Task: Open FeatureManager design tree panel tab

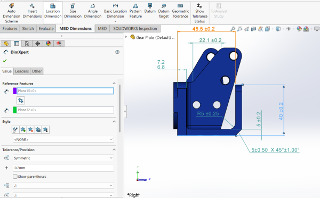Action: [x=6, y=44]
